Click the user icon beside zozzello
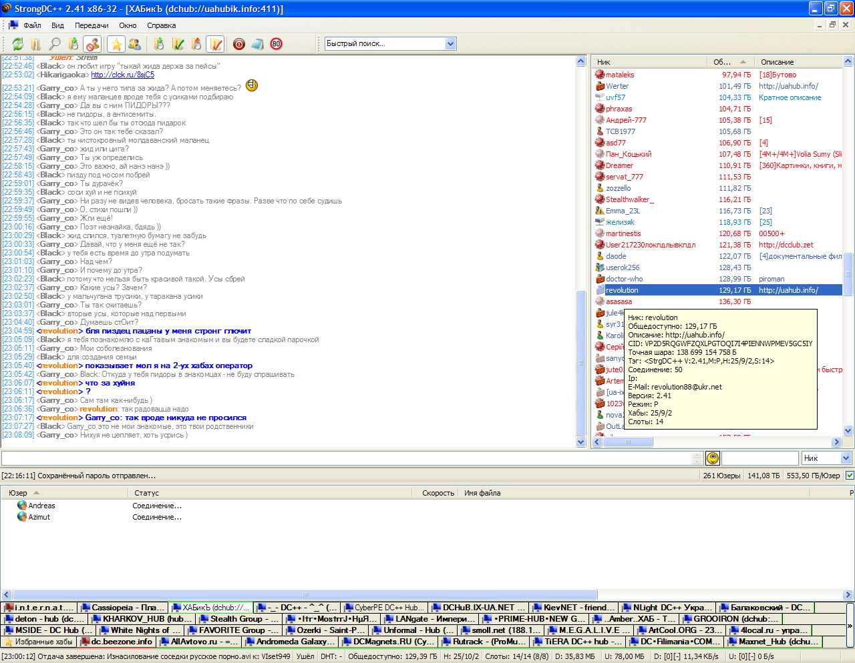The width and height of the screenshot is (855, 663). click(600, 188)
